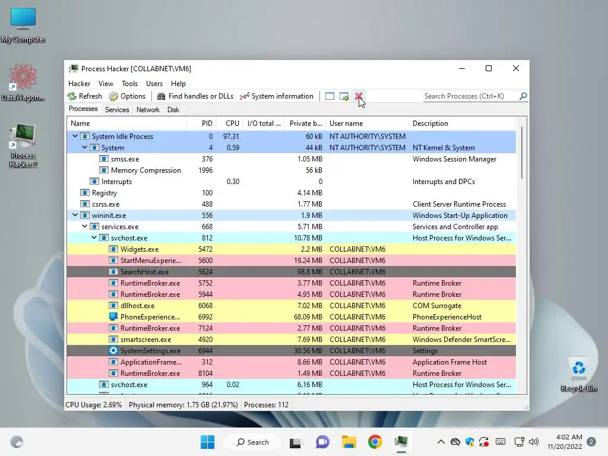608x456 pixels.
Task: Select RuntimeBroker.exe with PID 8104
Action: [x=291, y=373]
